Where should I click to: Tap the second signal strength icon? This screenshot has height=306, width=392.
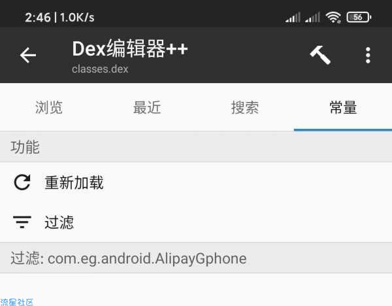click(312, 18)
